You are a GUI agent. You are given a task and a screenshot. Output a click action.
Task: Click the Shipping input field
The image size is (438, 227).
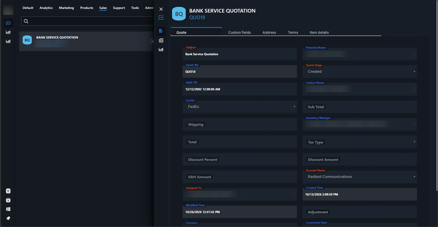click(x=240, y=124)
